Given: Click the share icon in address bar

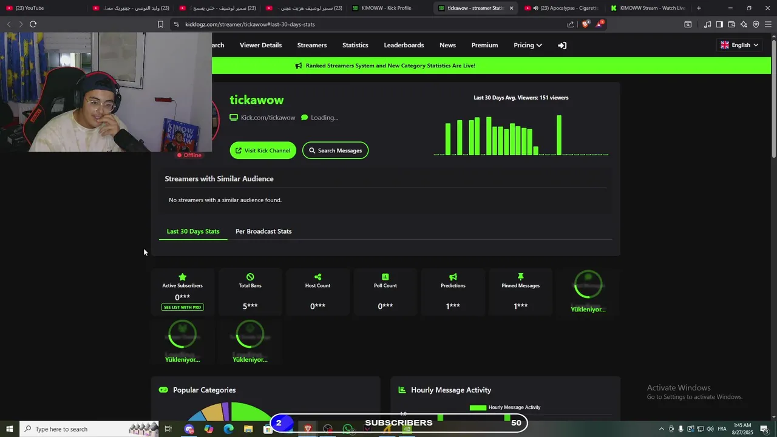Looking at the screenshot, I should click(x=571, y=24).
